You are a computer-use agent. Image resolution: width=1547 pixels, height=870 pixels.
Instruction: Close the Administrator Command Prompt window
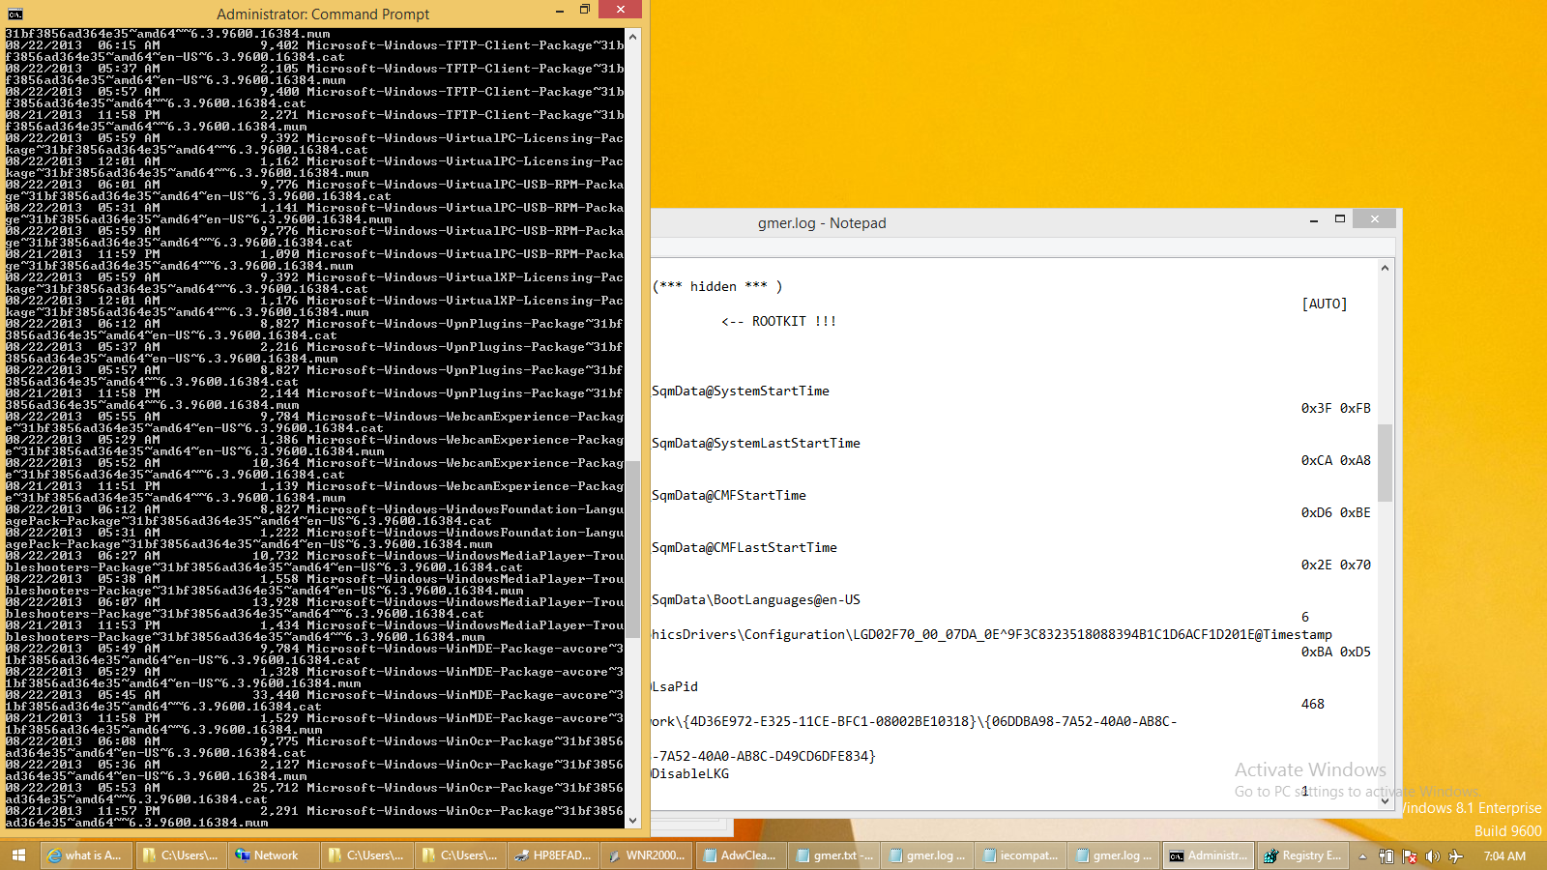[620, 10]
